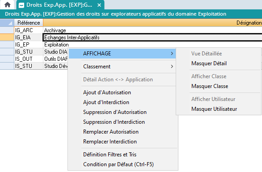Click the Exploitation designation cell
The image size is (262, 172).
click(x=152, y=45)
